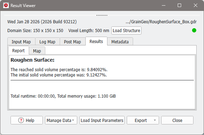Viewport: 204px width, 135px height.
Task: Click the green status indicator dot
Action: 194,30
